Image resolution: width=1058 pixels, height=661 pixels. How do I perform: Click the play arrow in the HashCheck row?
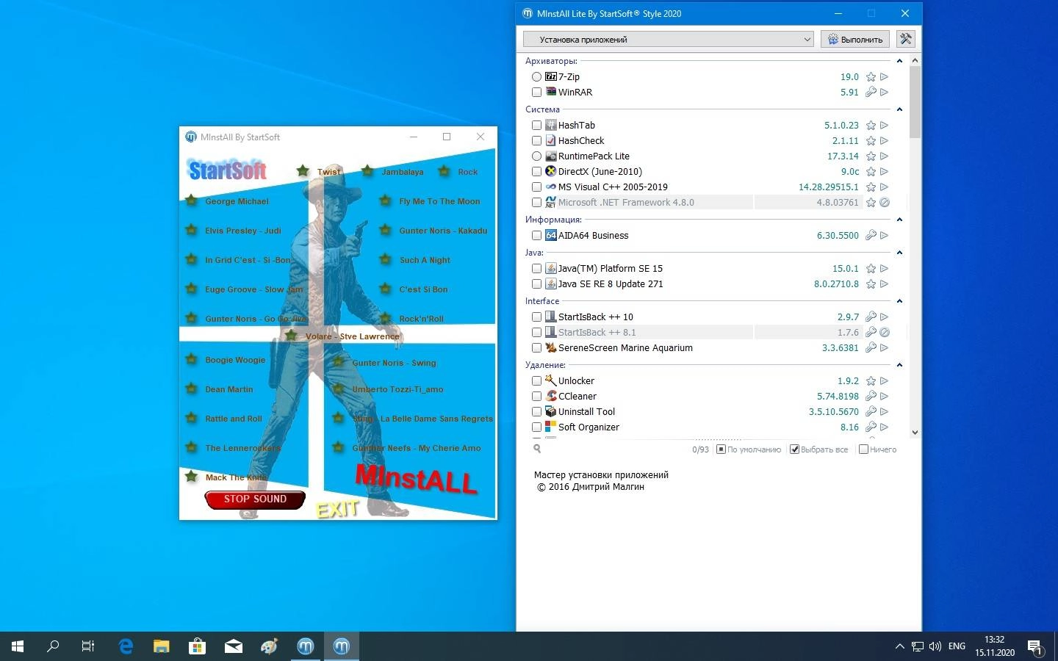885,141
